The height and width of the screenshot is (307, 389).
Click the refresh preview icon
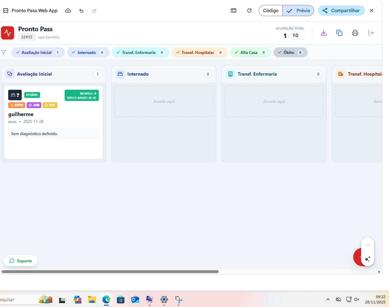tap(249, 11)
